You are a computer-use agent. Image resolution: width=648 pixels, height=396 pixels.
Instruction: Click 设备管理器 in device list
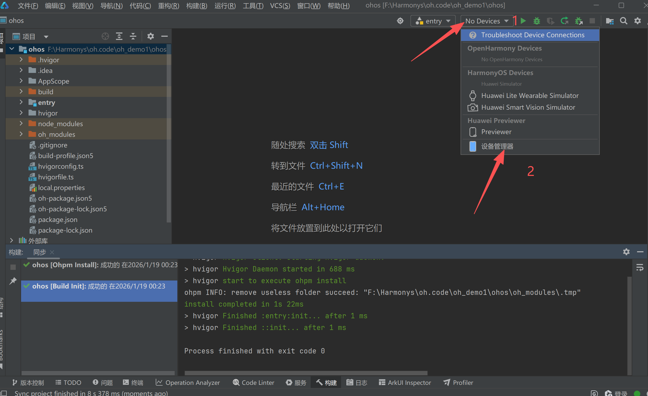click(497, 146)
